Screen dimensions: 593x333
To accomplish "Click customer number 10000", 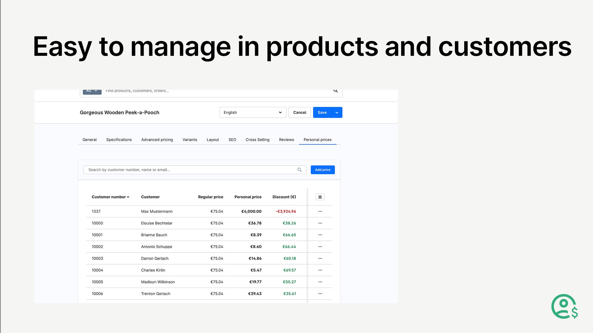I will [97, 223].
